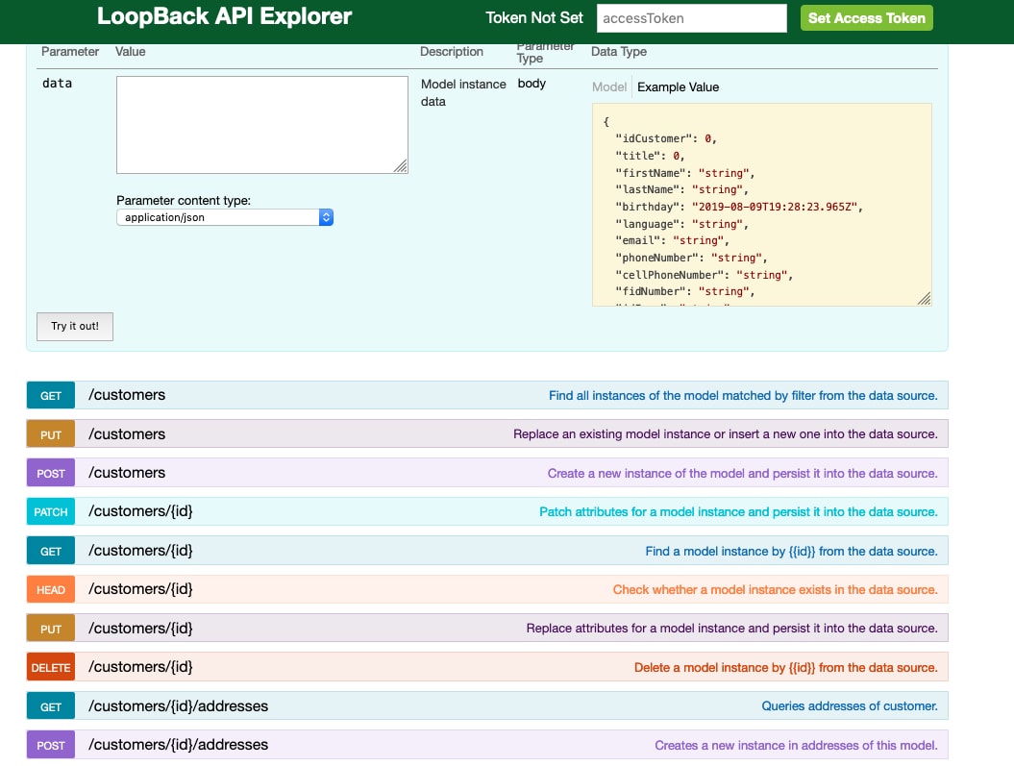Click the PATCH method badge

(50, 512)
